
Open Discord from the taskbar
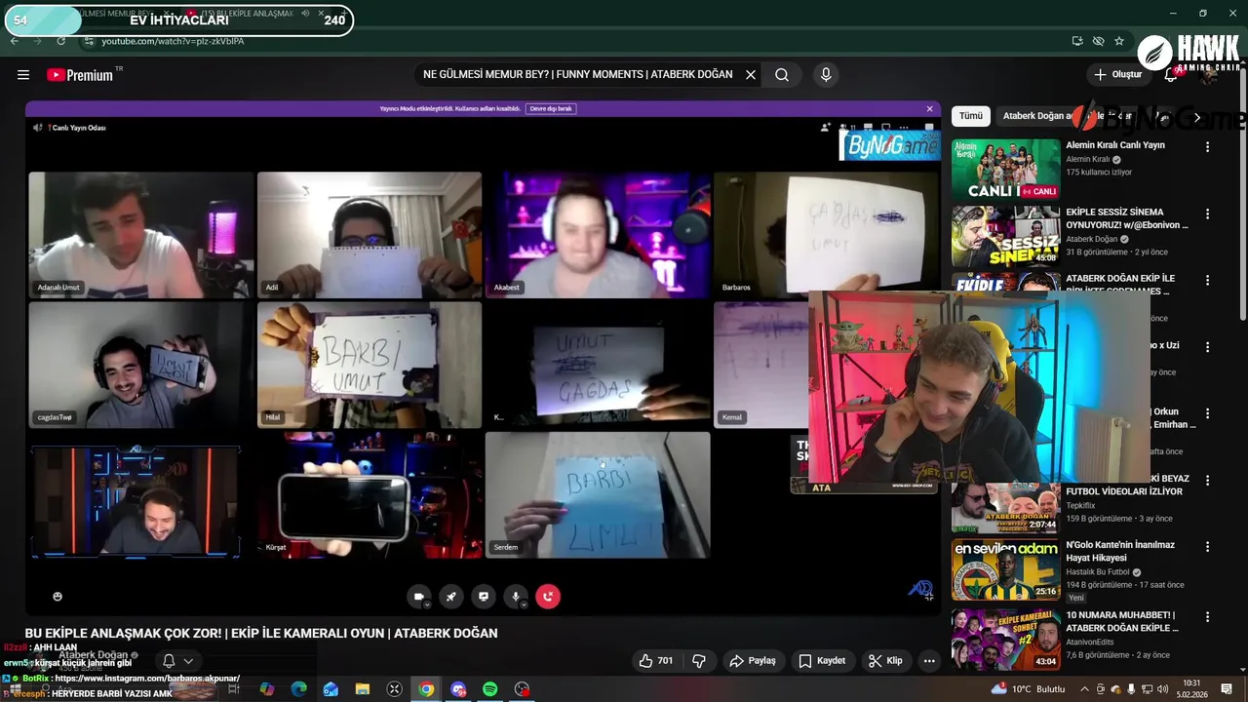[x=458, y=689]
